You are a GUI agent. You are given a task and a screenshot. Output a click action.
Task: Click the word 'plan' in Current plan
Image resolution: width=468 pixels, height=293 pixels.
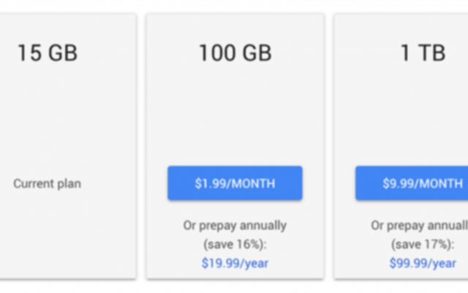69,184
